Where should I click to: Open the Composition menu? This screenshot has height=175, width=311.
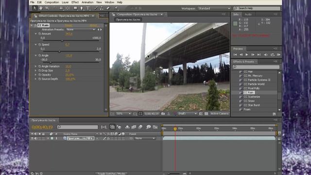pos(52,2)
